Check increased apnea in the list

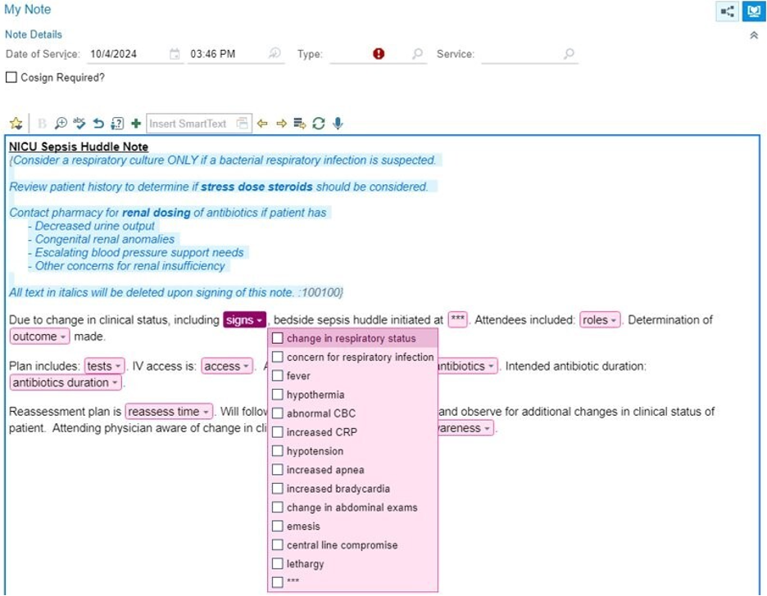pyautogui.click(x=277, y=469)
